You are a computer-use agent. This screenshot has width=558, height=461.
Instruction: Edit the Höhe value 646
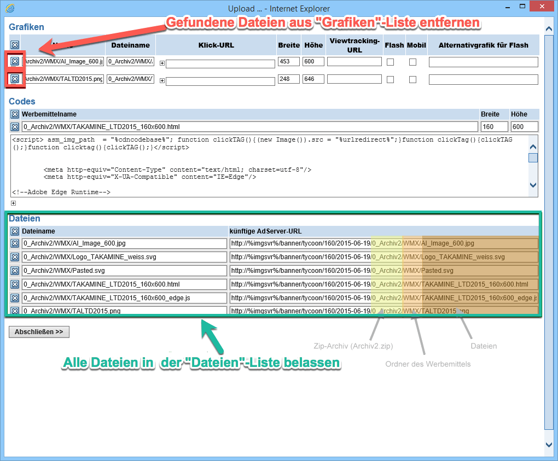[x=313, y=79]
